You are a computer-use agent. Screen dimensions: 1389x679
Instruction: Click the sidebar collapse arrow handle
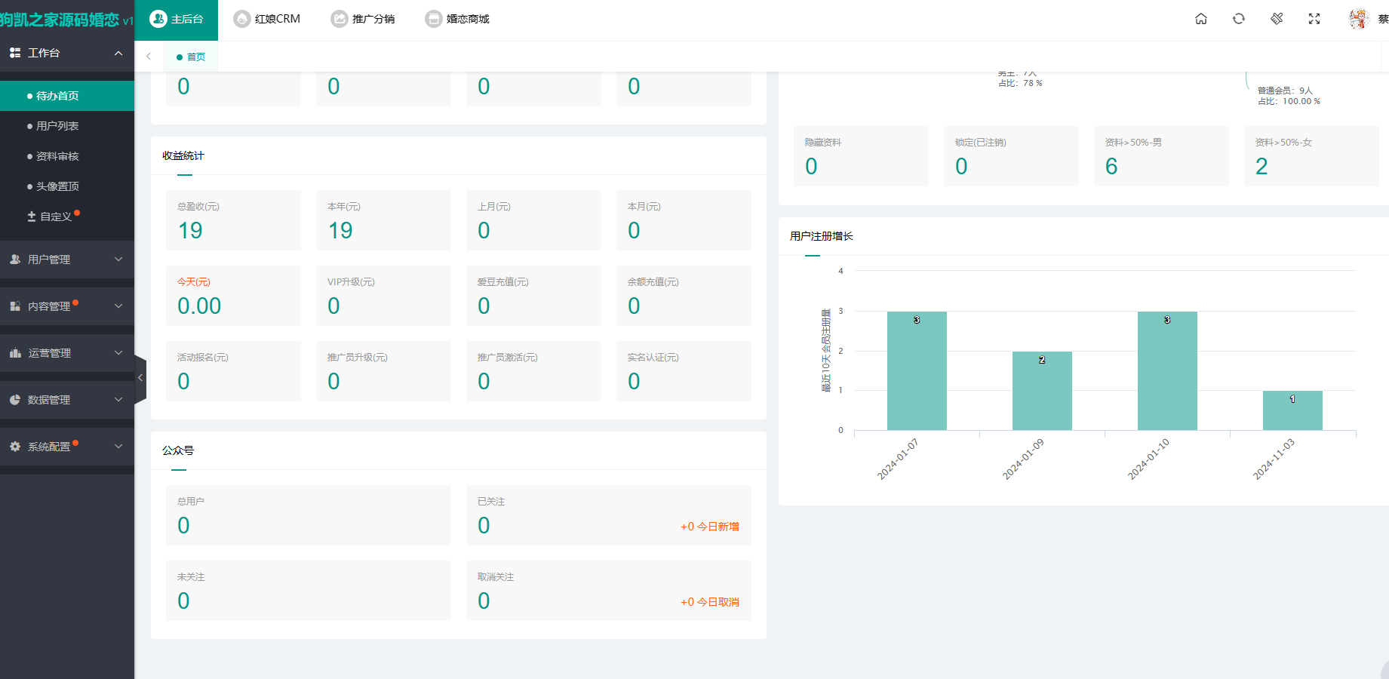coord(140,378)
